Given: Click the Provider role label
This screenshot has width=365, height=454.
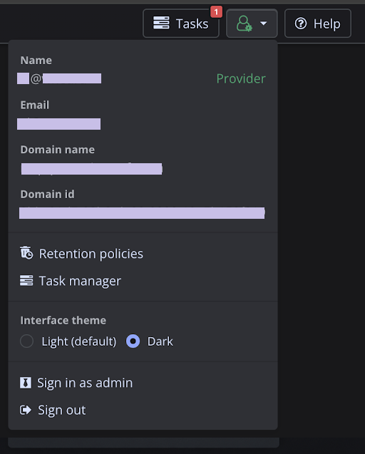Looking at the screenshot, I should coord(241,78).
